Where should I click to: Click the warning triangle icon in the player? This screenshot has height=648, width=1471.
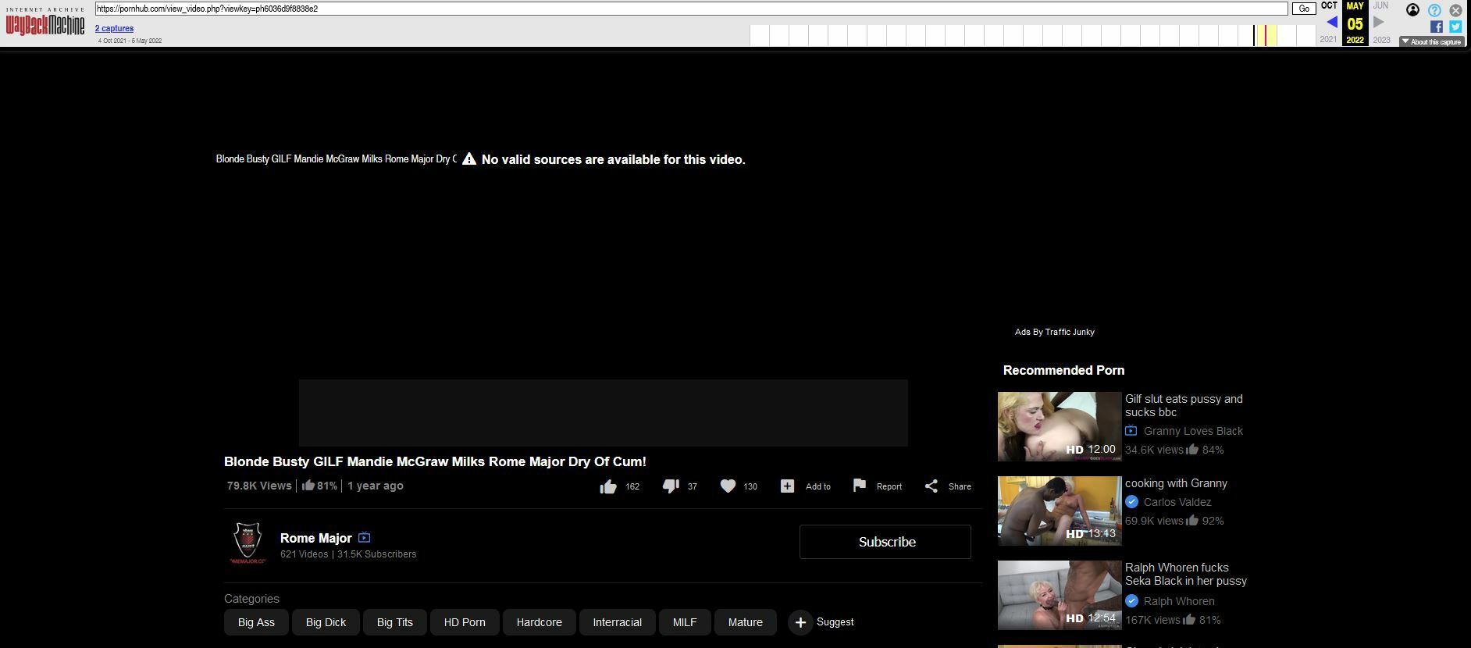point(468,159)
